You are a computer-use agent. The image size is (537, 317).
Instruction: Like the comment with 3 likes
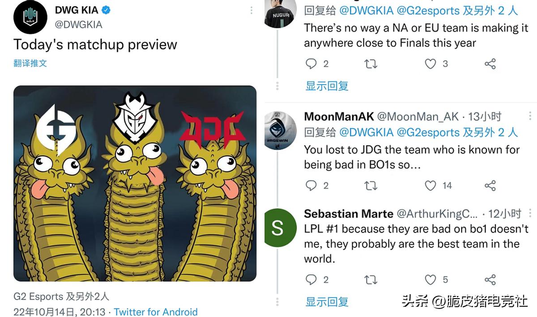coord(430,64)
